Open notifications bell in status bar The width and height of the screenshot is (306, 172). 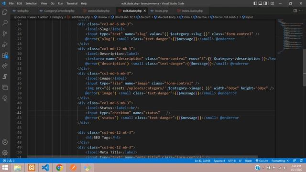point(301,161)
